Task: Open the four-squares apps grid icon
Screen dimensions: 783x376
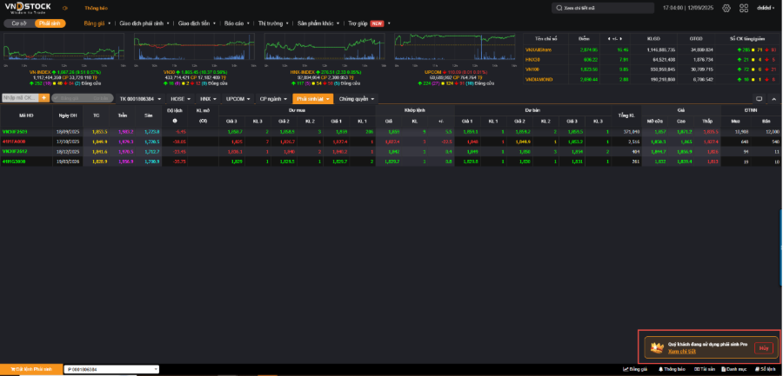Action: click(744, 8)
